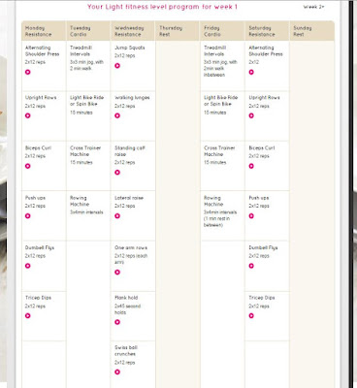The image size is (357, 388).
Task: Play the Swiss ball crunches video icon
Action: [117, 372]
